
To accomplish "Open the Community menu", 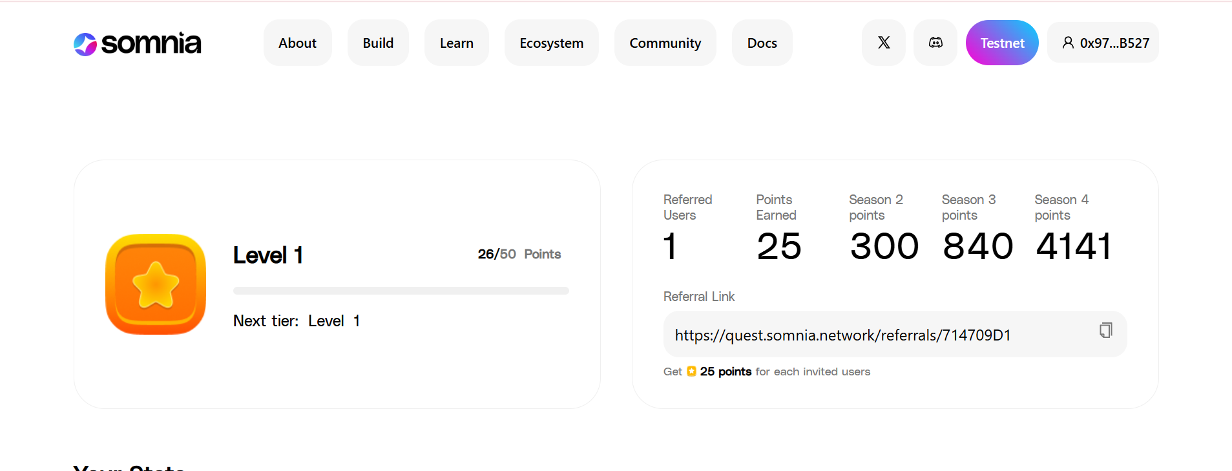I will (665, 43).
